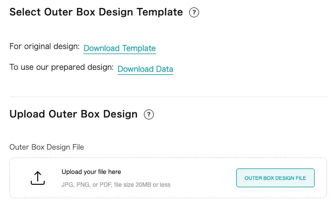Click the horizontal divider between sections

168,97
